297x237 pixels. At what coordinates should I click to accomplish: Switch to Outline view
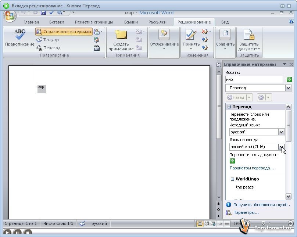click(220, 223)
